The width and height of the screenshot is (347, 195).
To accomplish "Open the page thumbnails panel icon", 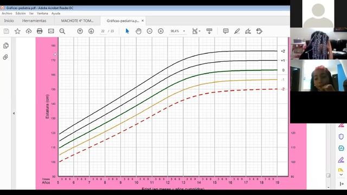I will pyautogui.click(x=6, y=45).
